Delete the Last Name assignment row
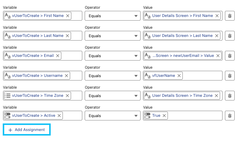This screenshot has width=238, height=141. tap(230, 36)
